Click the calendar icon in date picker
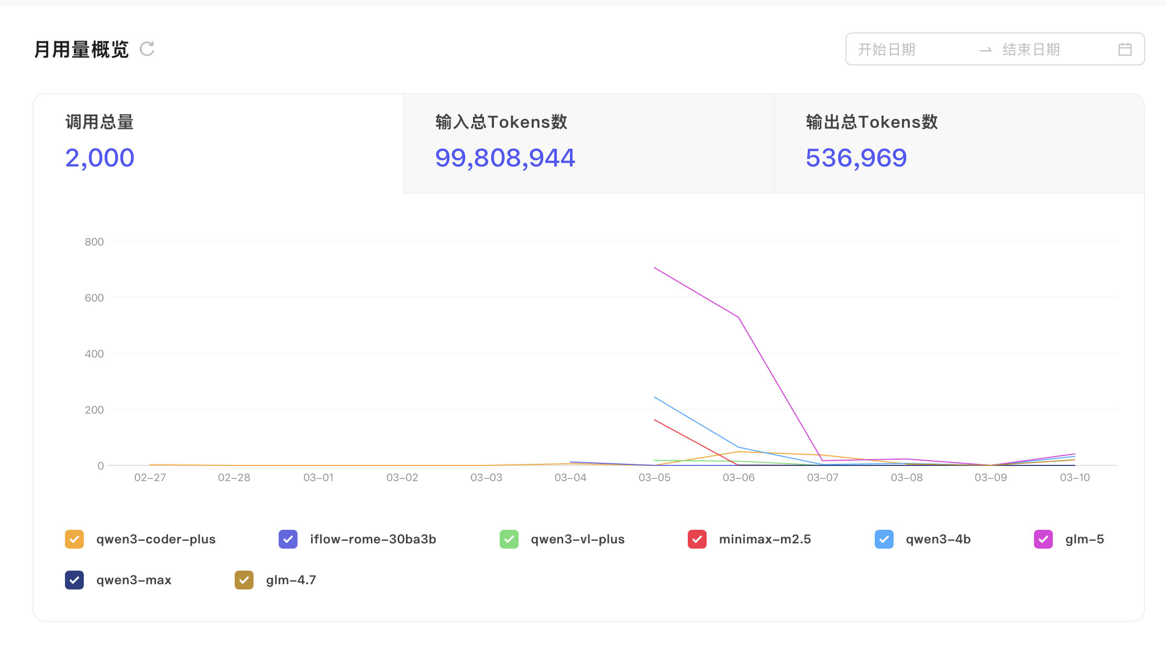This screenshot has height=646, width=1166. coord(1125,49)
